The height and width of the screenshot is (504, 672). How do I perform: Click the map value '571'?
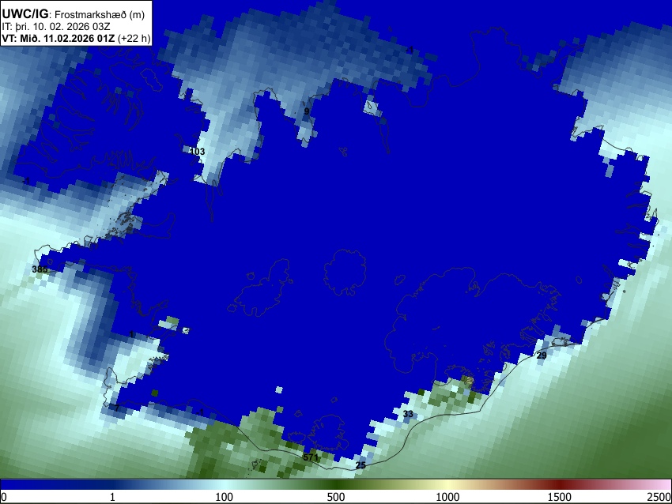[311, 457]
